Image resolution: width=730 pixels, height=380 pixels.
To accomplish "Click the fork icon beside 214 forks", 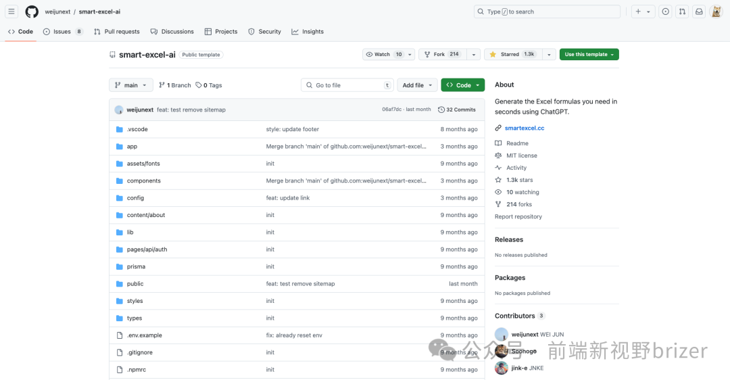I will [498, 204].
